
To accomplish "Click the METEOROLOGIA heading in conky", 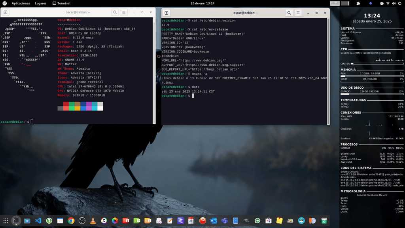I will coord(353,191).
